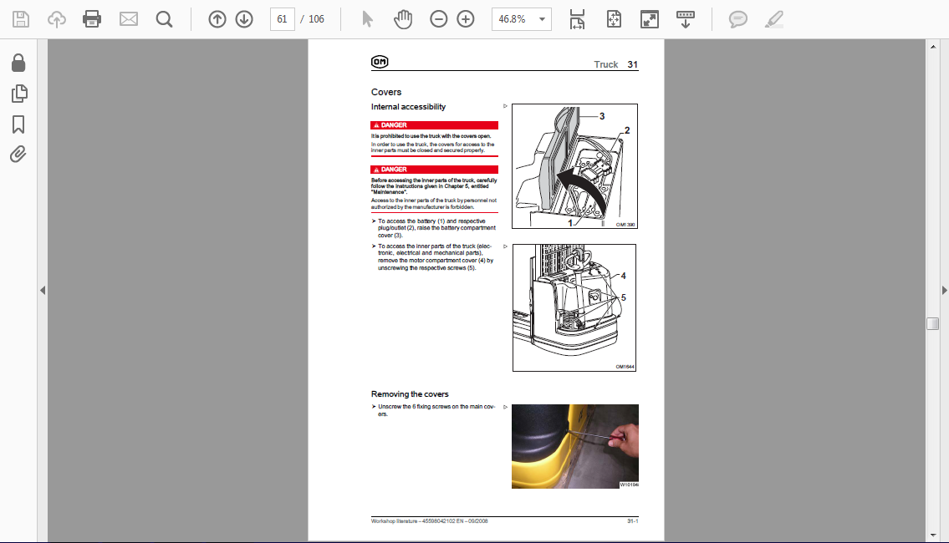This screenshot has height=543, width=949.
Task: Open the Bookmarks panel
Action: [x=18, y=124]
